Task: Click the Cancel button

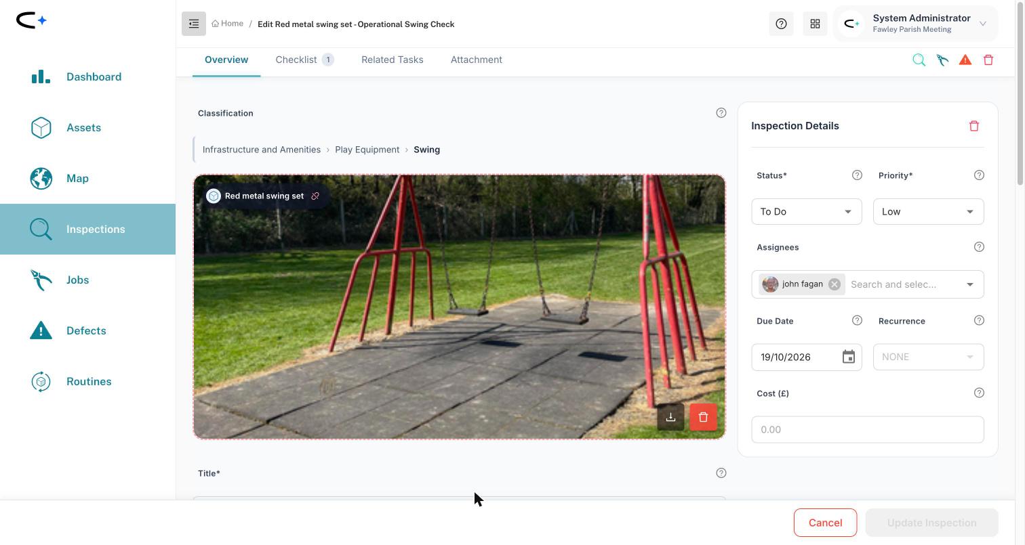Action: [x=825, y=523]
